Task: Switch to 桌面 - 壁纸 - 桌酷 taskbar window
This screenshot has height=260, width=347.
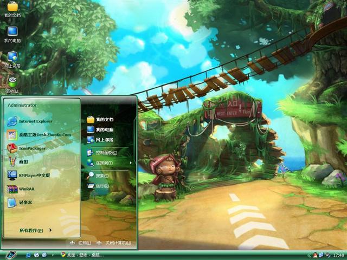Action: coord(82,255)
